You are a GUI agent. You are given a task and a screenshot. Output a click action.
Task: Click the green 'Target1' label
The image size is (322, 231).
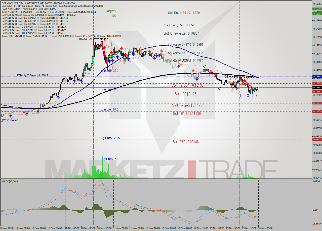click(111, 11)
